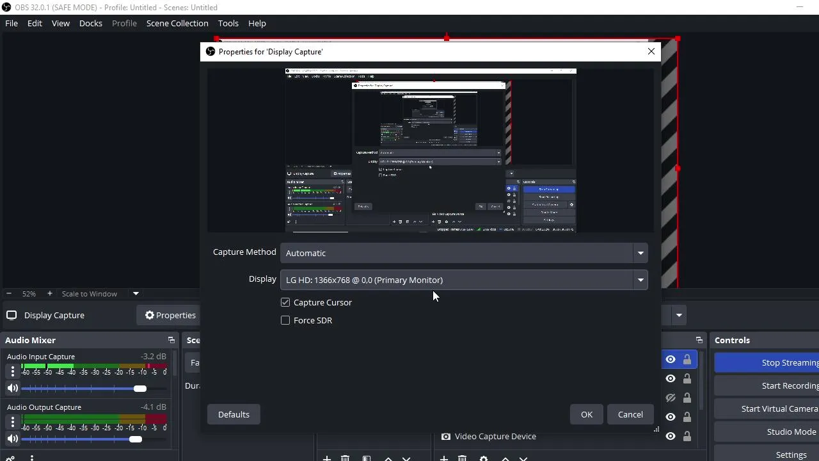Open the View menu
The height and width of the screenshot is (461, 819).
pos(61,23)
